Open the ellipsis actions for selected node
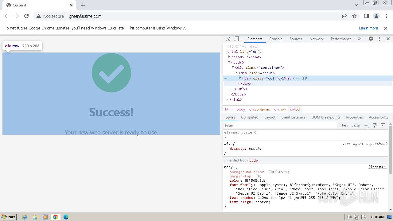 (225, 78)
